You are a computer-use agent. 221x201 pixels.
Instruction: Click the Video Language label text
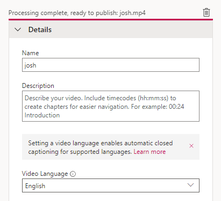tap(45, 174)
